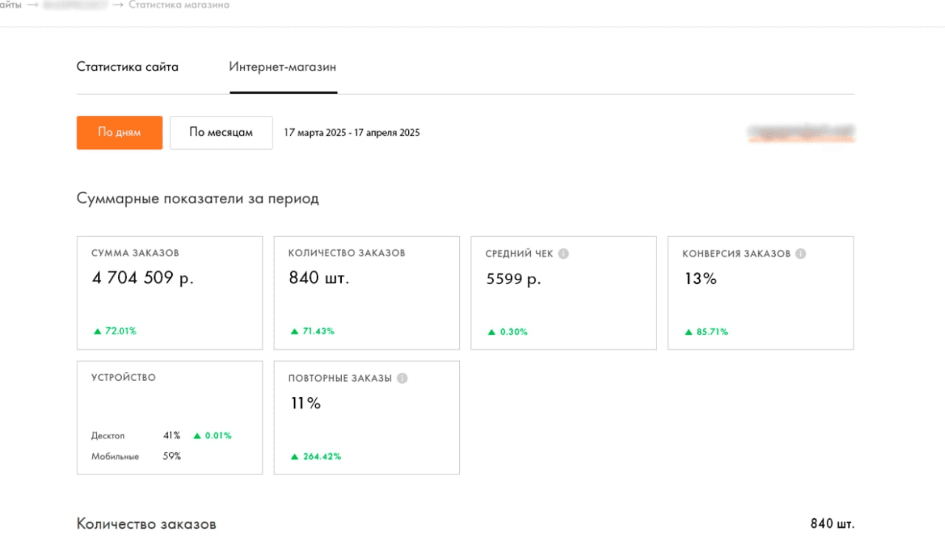Click the Количество заказов 840 шт. card

(367, 293)
